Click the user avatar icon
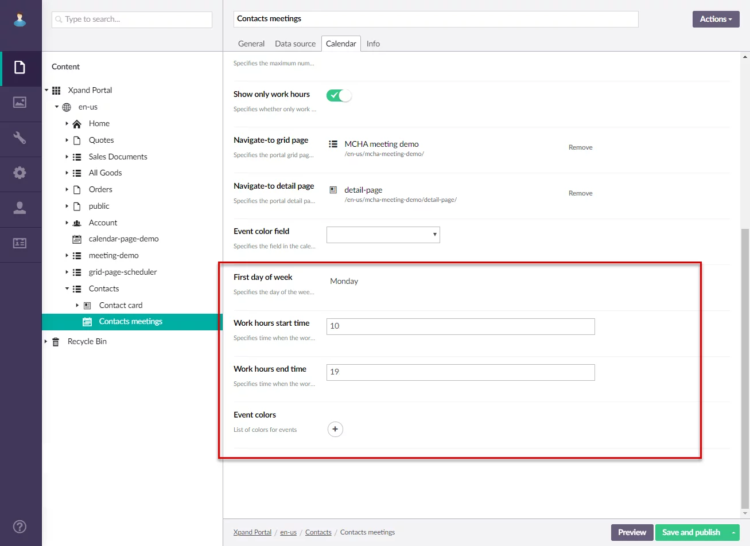 [20, 19]
